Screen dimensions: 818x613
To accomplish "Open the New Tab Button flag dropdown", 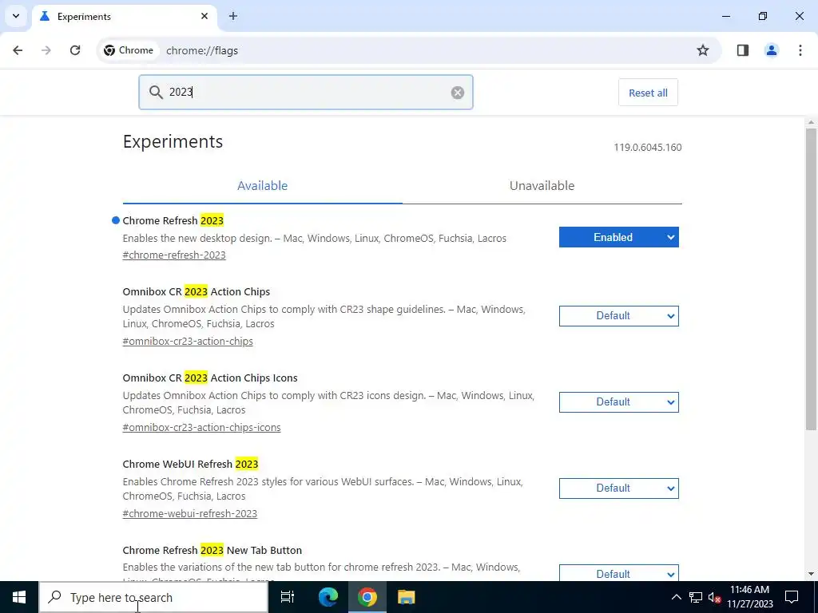I will tap(619, 573).
